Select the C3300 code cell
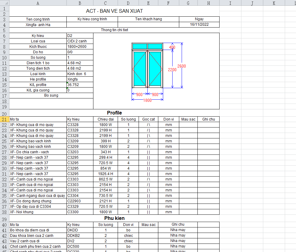 [x=80, y=212]
